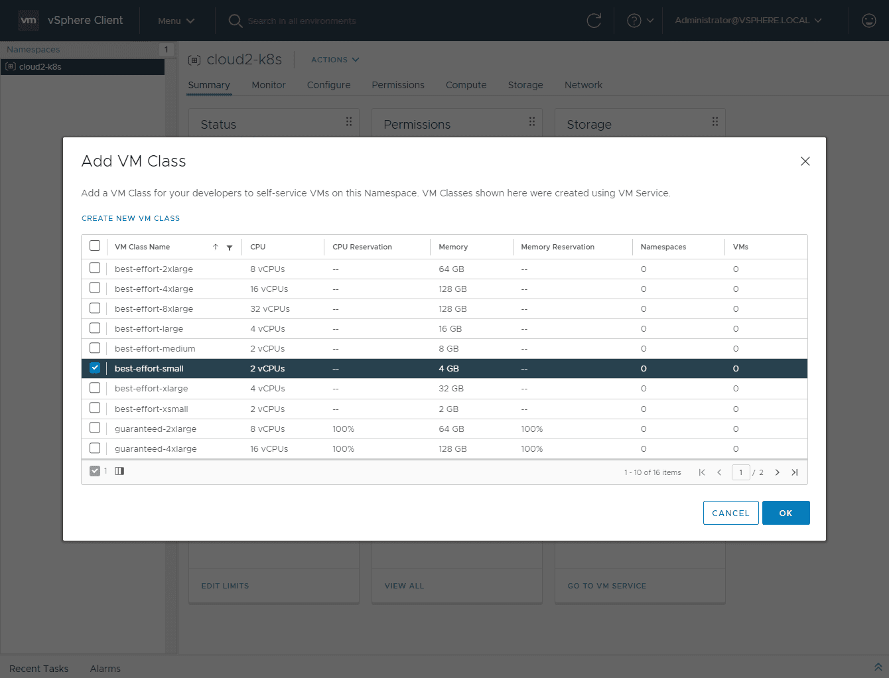This screenshot has width=889, height=678.
Task: Click the EDIT LIMITS link
Action: click(x=226, y=586)
